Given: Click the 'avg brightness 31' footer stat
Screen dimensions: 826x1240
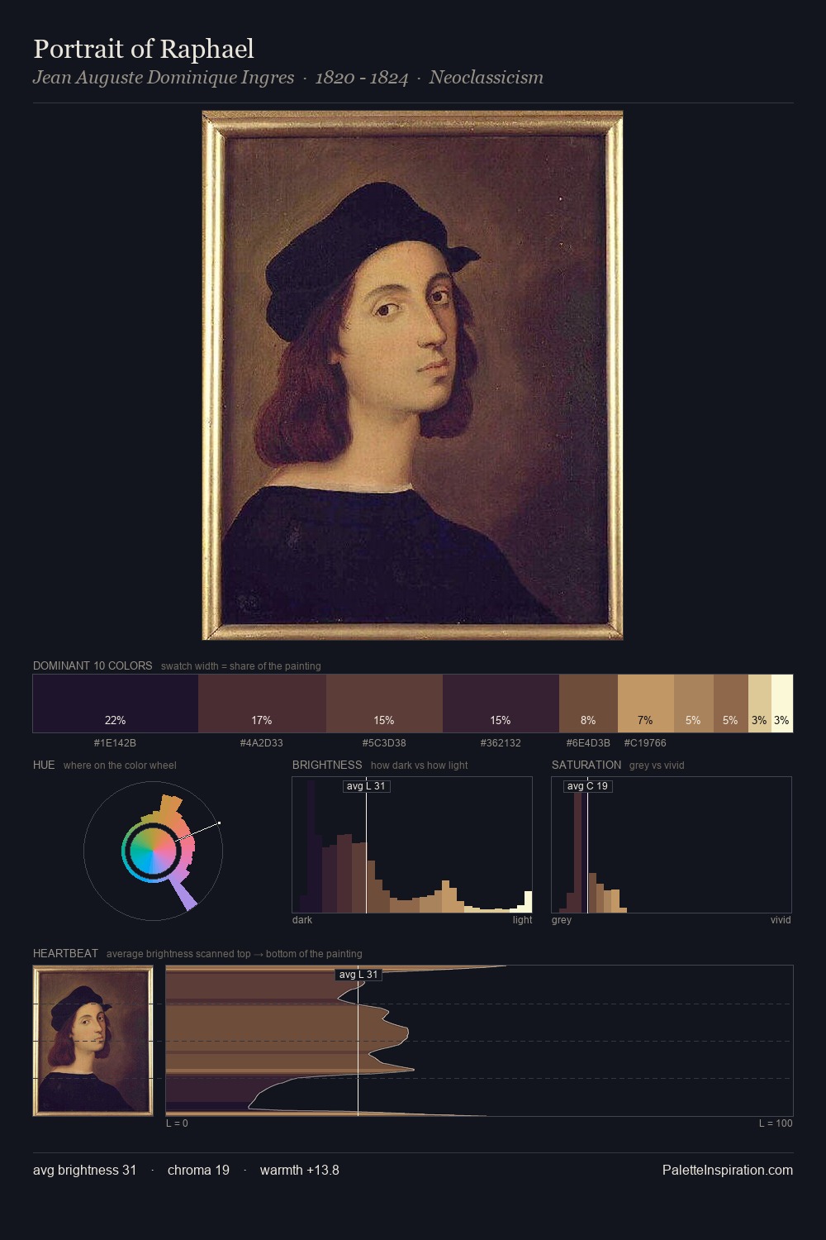Looking at the screenshot, I should click(x=84, y=1171).
